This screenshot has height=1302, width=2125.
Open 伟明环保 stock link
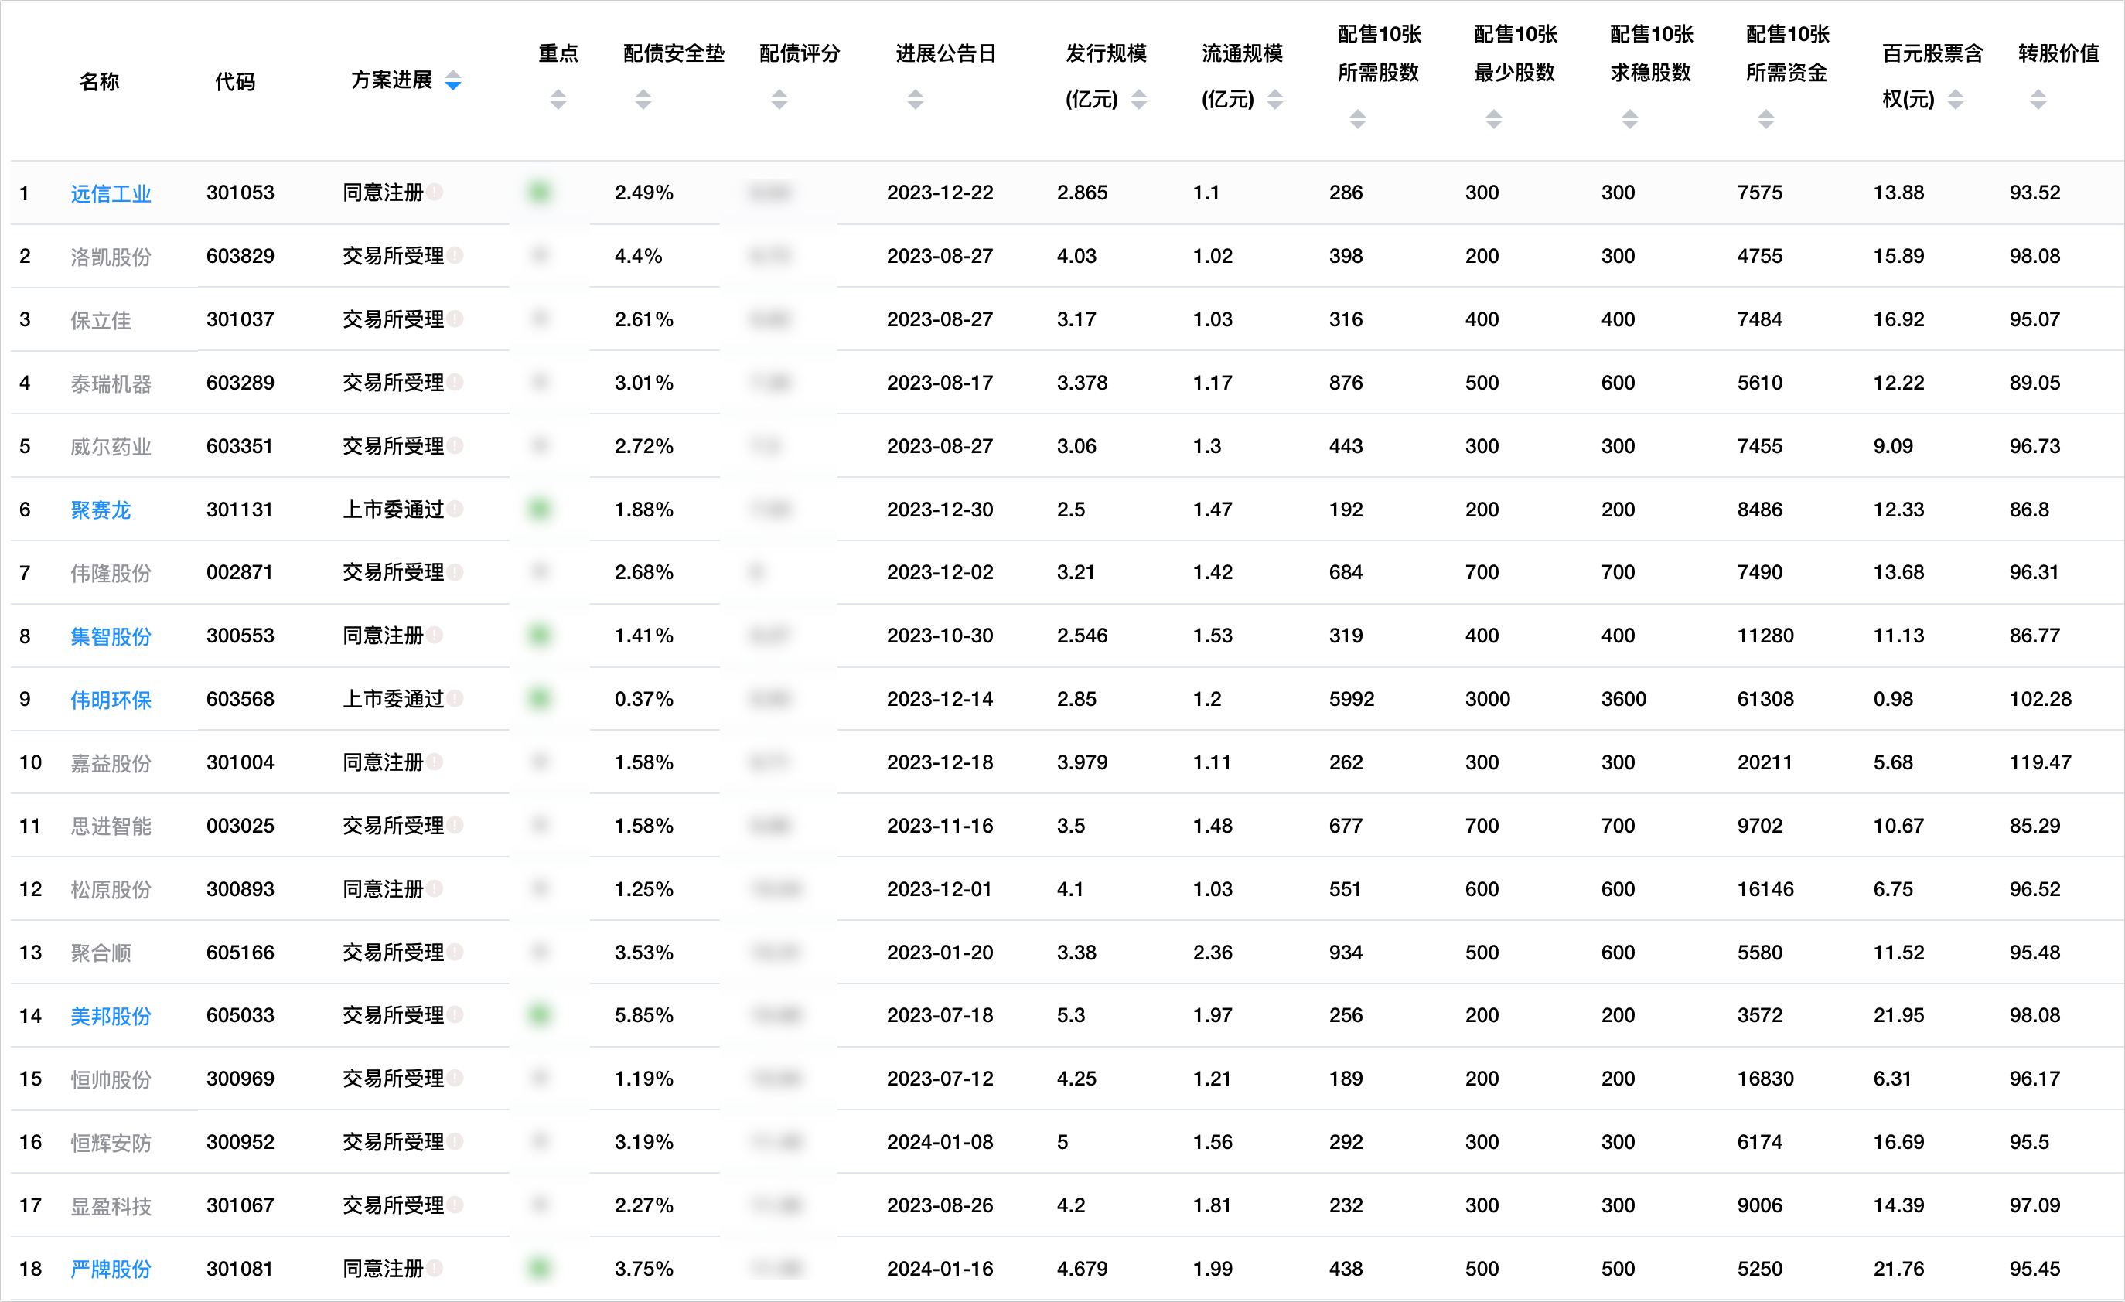coord(111,699)
